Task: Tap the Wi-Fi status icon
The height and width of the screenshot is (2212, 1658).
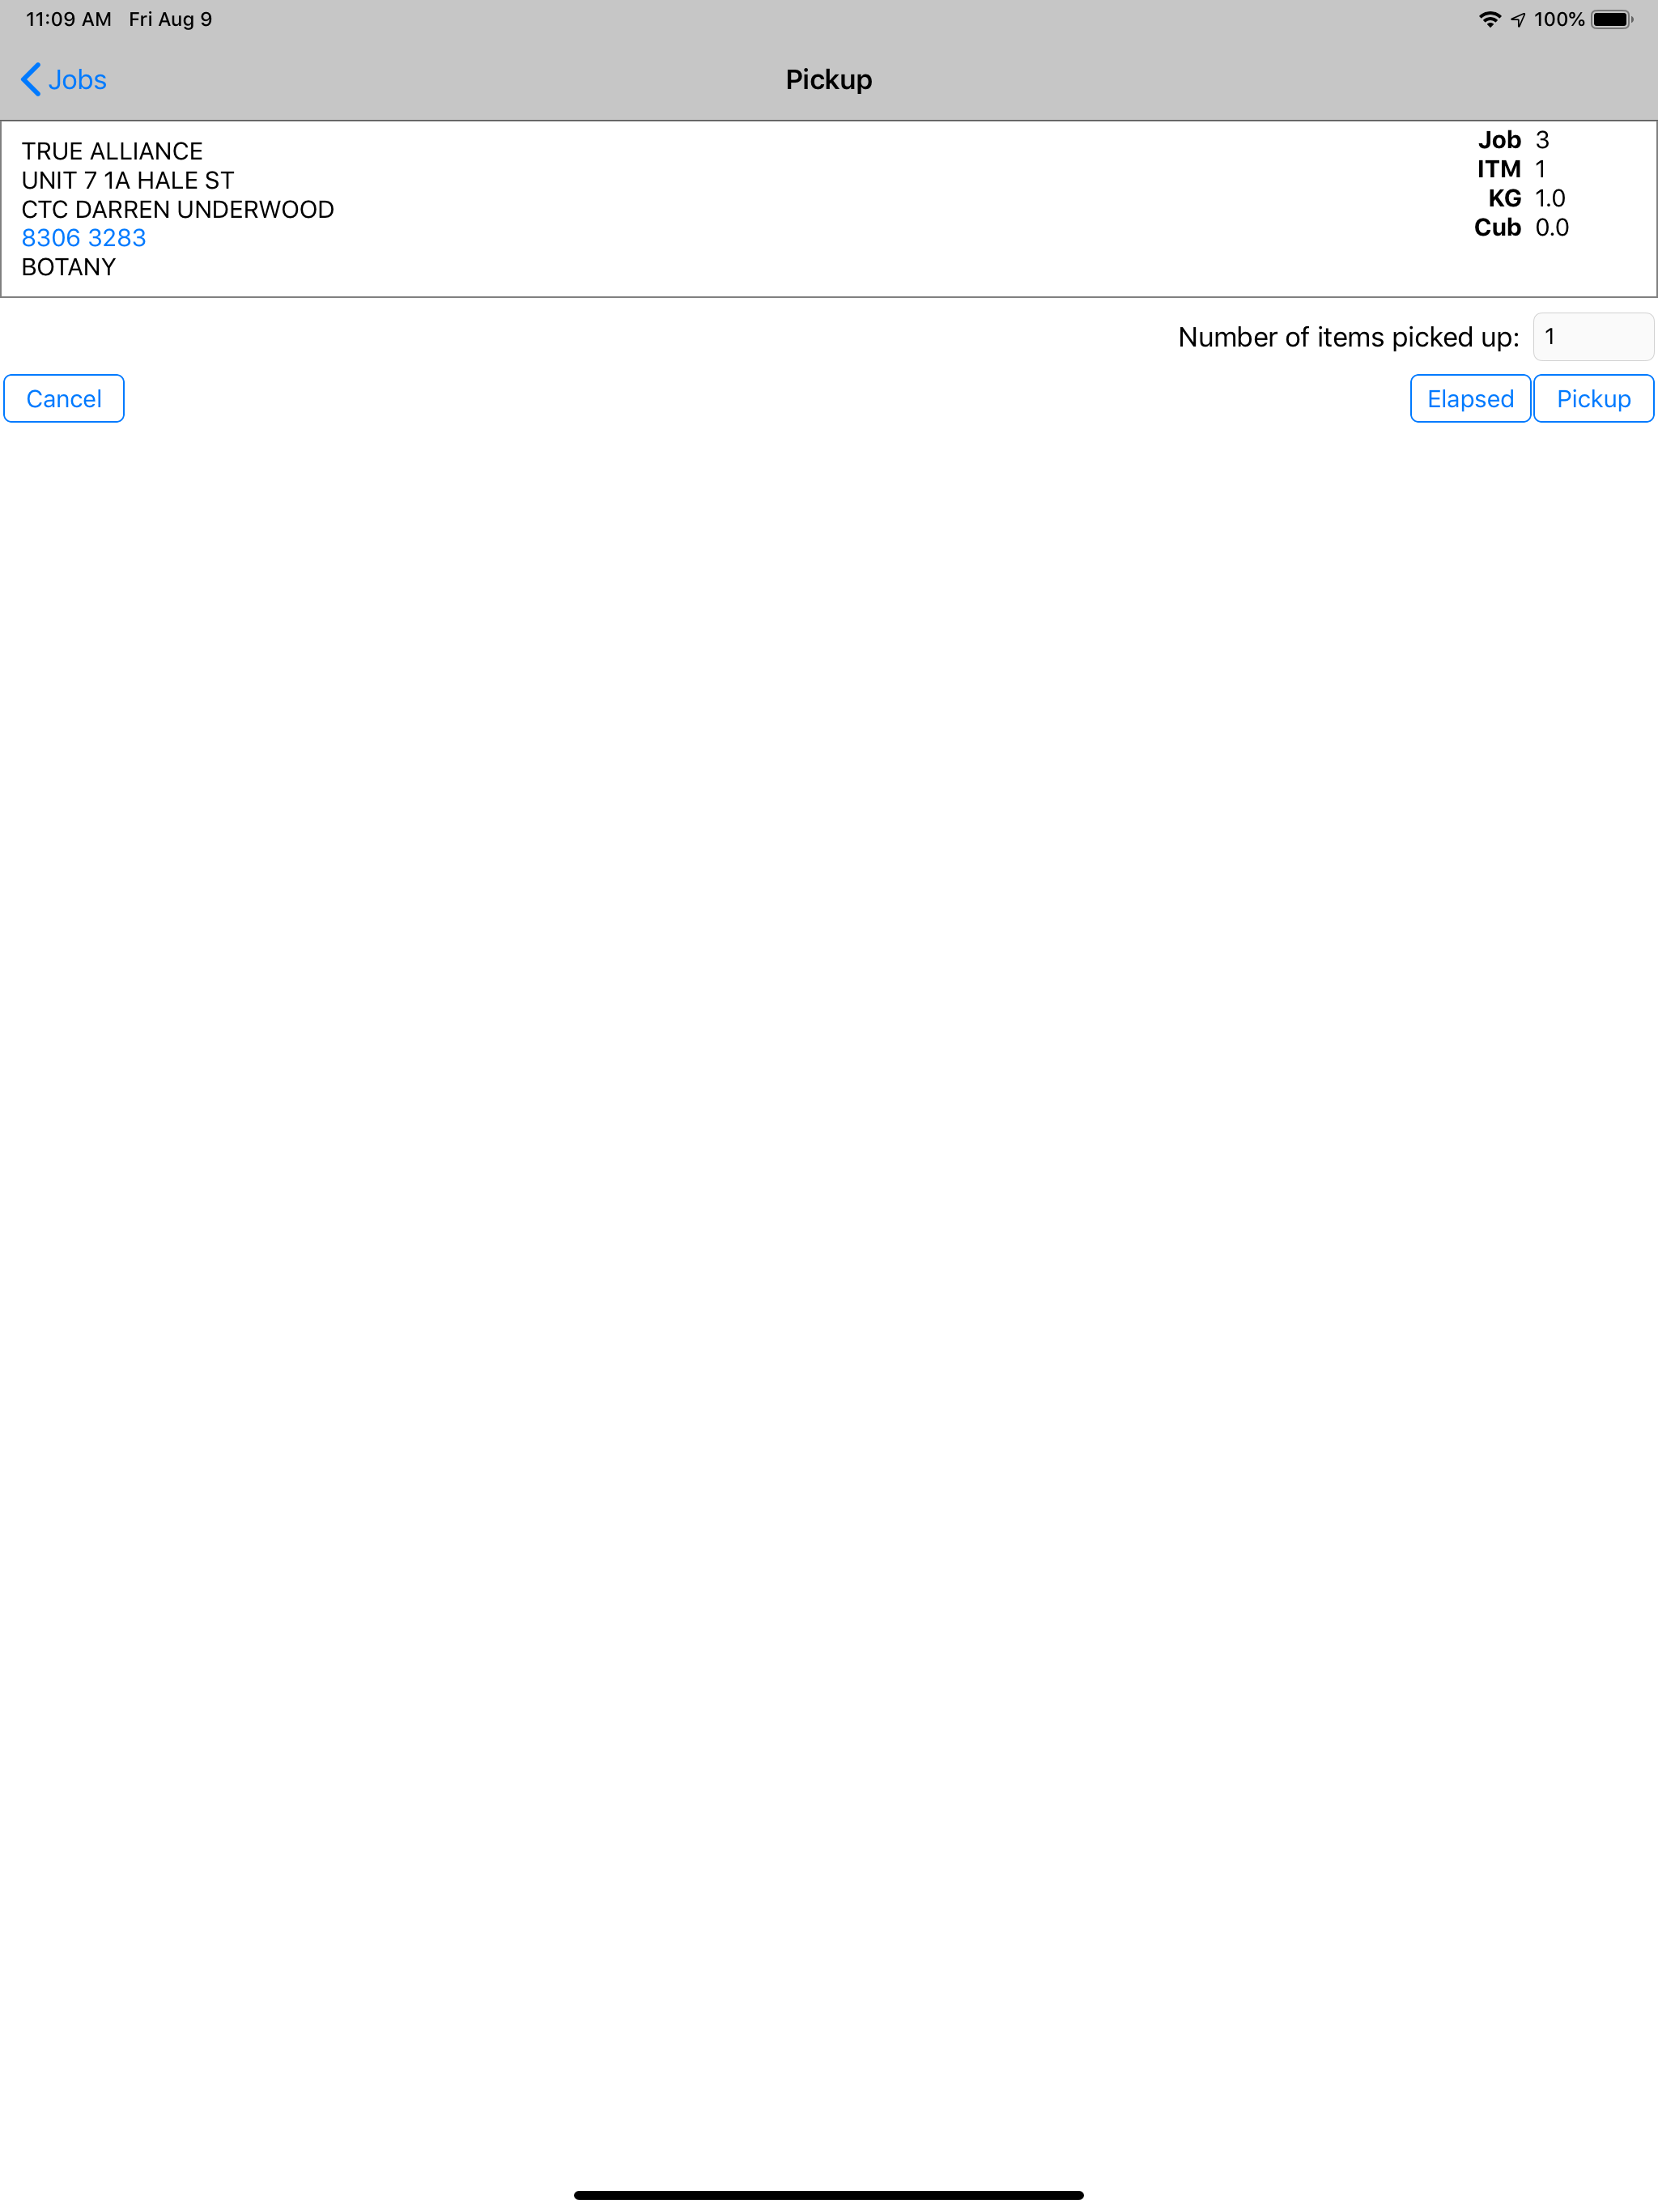Action: tap(1490, 19)
